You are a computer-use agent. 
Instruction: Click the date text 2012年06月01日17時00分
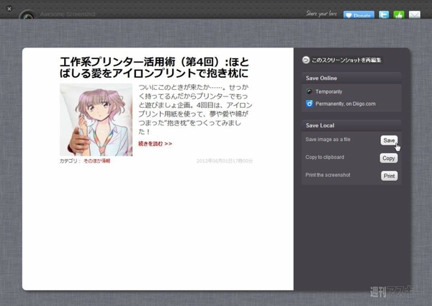[x=225, y=161]
